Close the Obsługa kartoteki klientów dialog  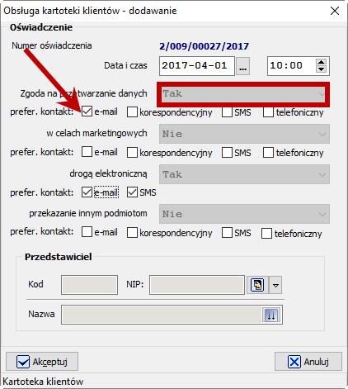335,11
